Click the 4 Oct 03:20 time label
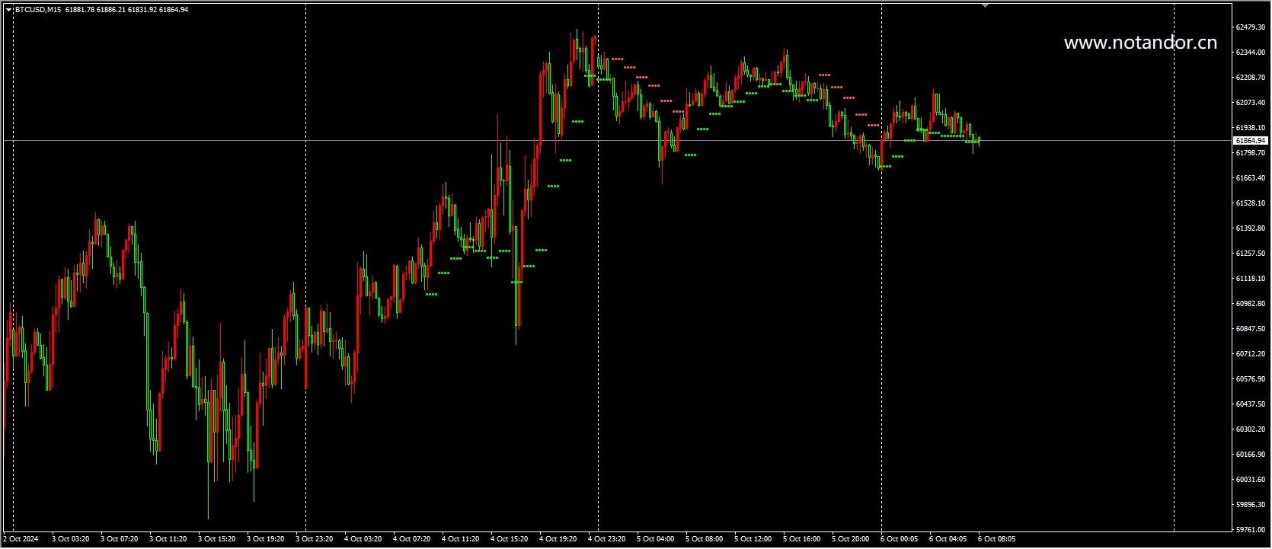This screenshot has height=549, width=1272. coord(363,539)
